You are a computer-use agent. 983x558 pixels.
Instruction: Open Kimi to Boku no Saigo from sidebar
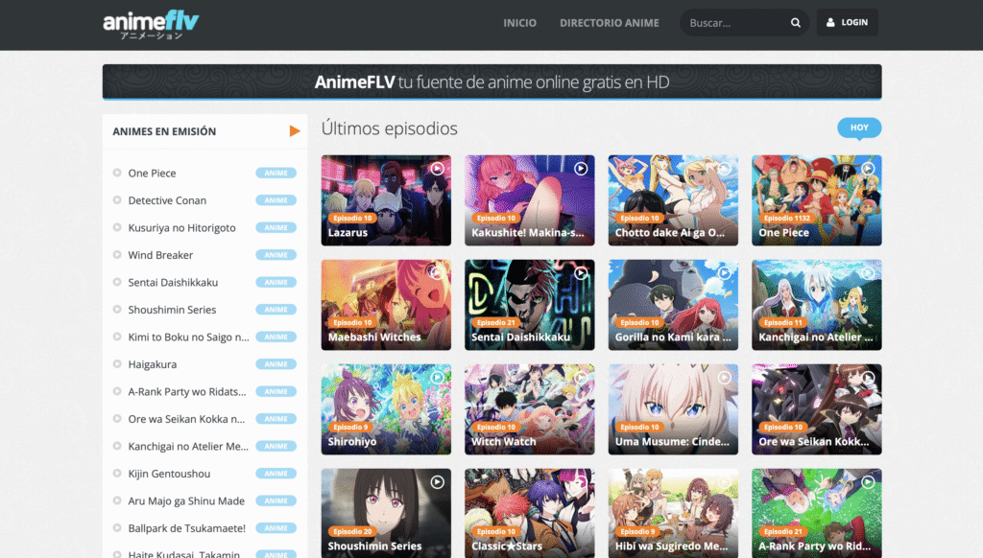pyautogui.click(x=189, y=337)
